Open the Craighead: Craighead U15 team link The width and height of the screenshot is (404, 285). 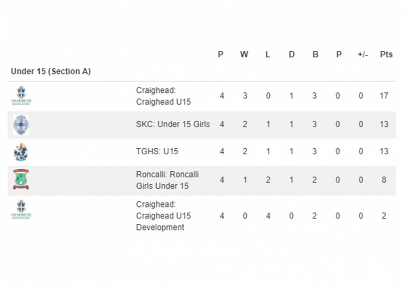[163, 96]
